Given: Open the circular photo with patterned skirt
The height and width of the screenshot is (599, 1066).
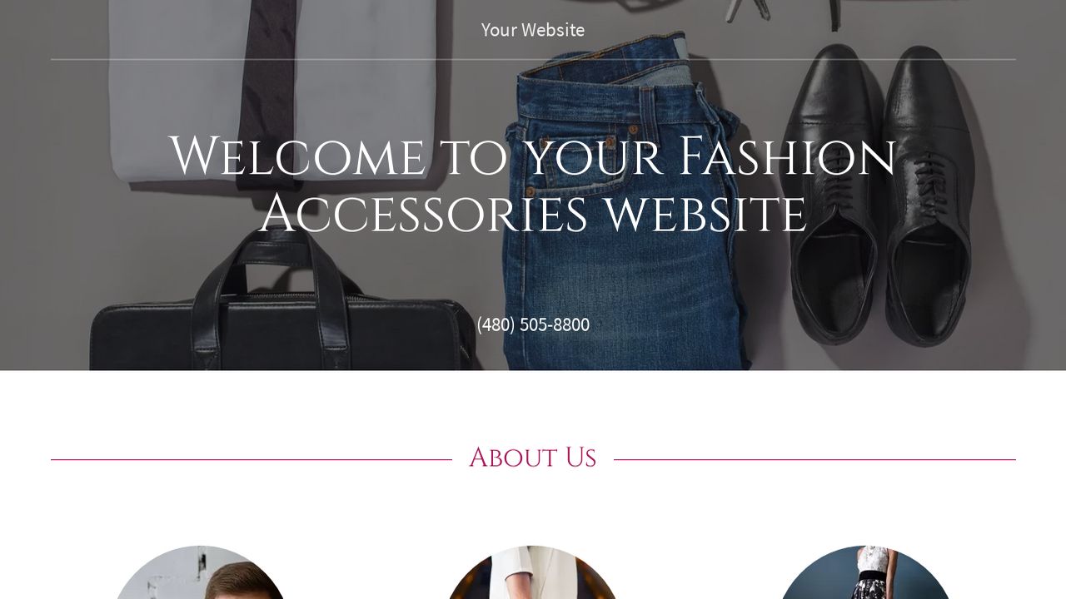Looking at the screenshot, I should [x=866, y=572].
